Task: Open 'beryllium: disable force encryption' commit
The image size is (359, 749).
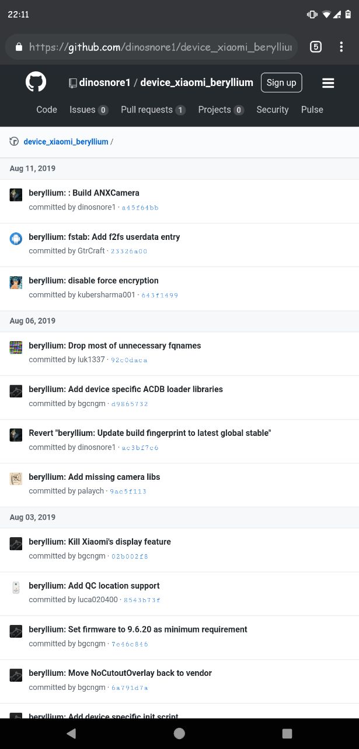Action: pyautogui.click(x=93, y=280)
